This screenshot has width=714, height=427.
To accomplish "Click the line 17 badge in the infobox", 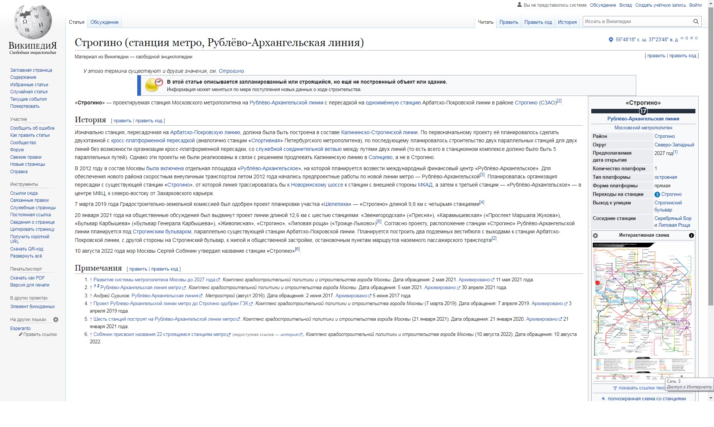I will pyautogui.click(x=643, y=111).
